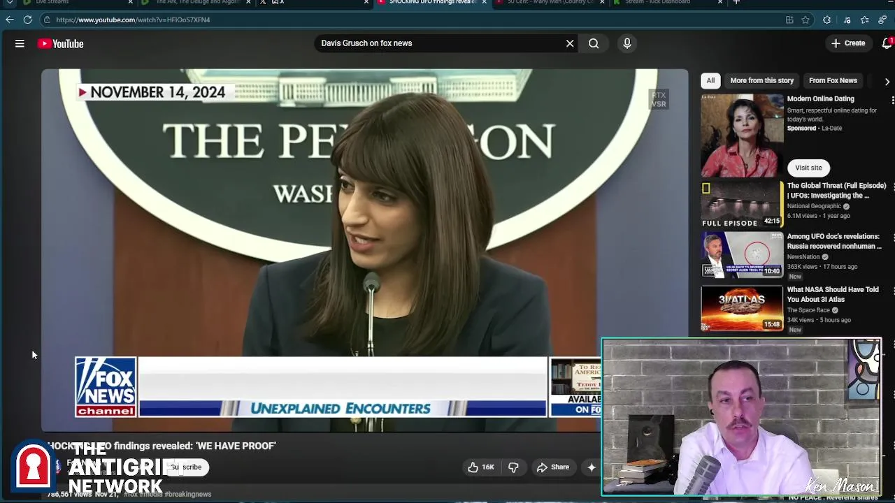Switch to 50 Cent - Many Men tab

[x=551, y=3]
